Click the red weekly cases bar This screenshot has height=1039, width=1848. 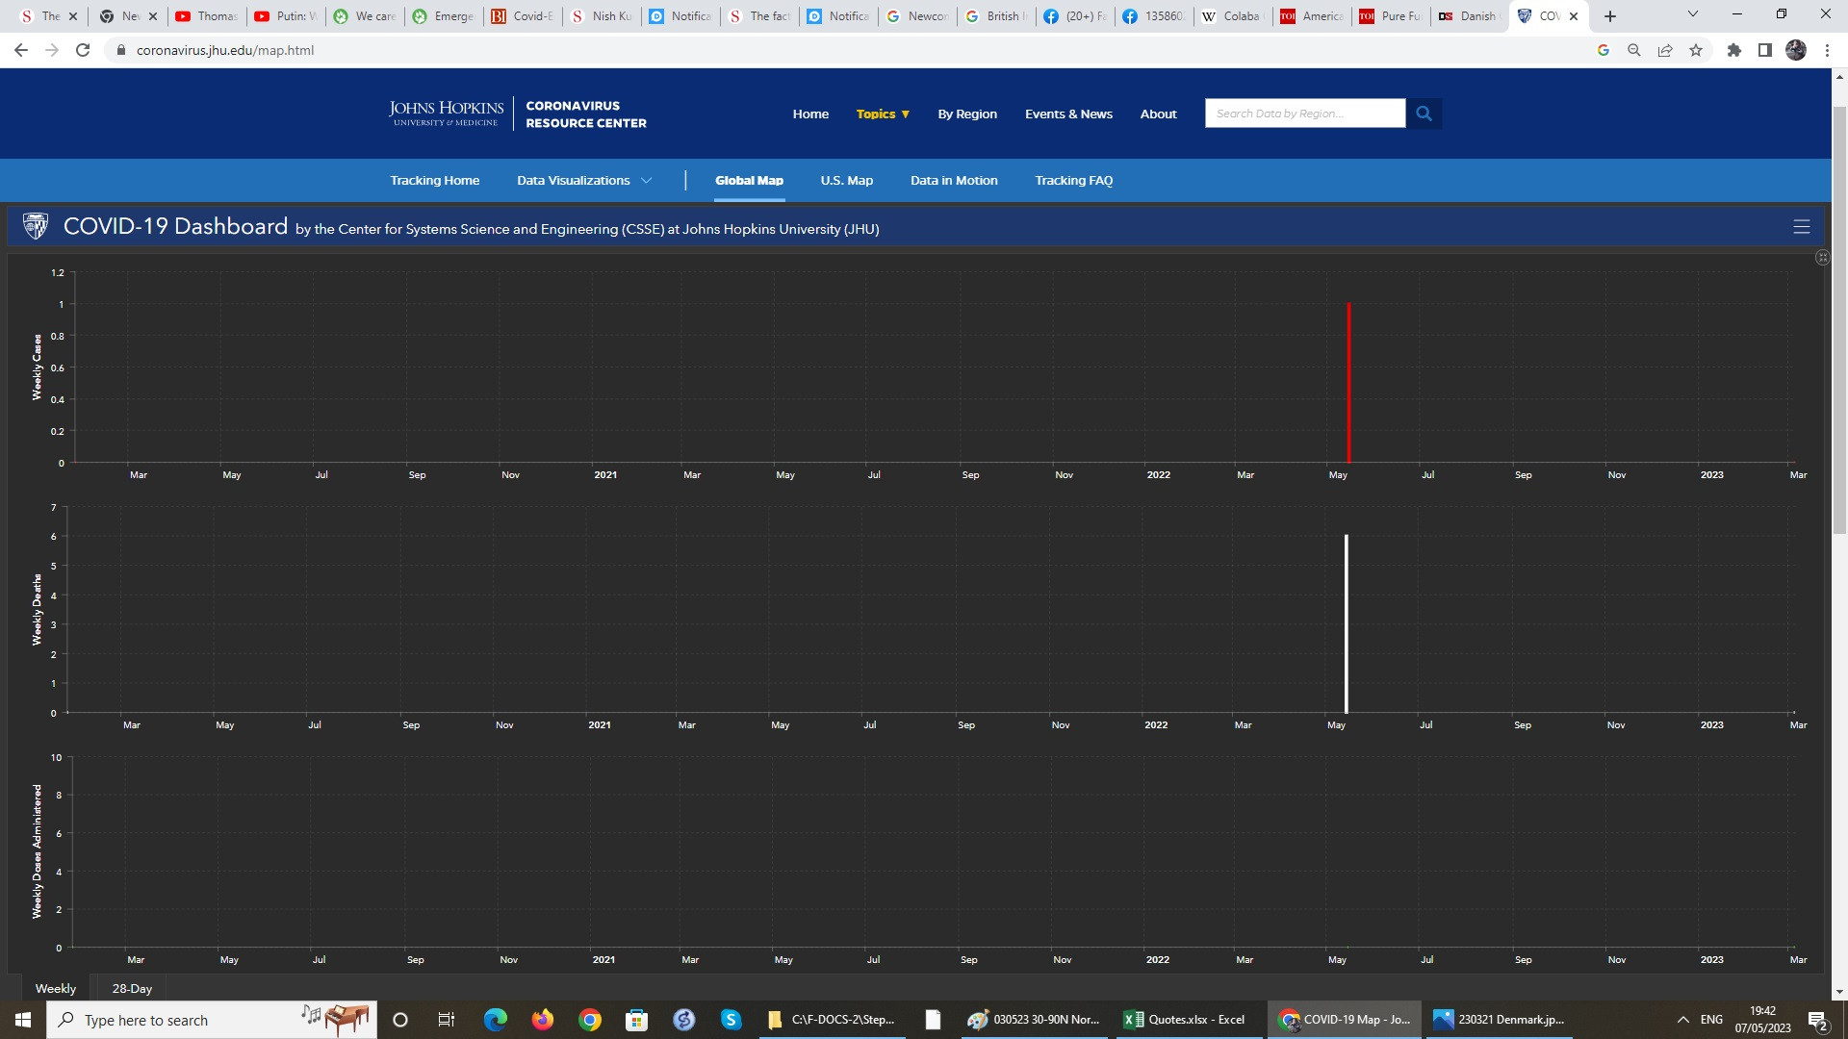(1348, 385)
